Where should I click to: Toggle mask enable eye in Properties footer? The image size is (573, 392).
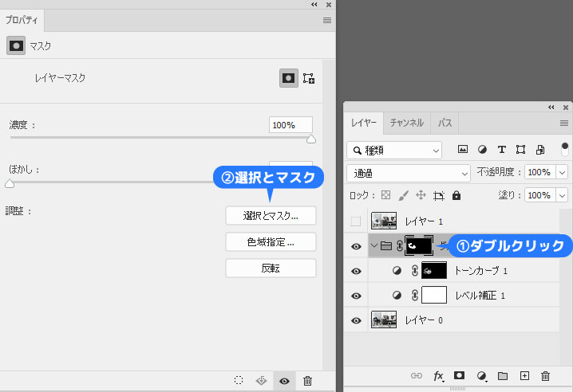point(284,381)
